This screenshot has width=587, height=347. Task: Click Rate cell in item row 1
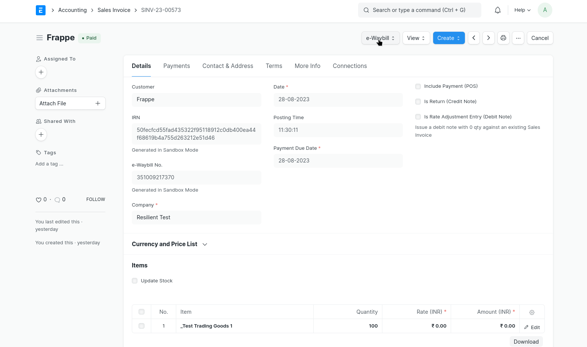(417, 326)
